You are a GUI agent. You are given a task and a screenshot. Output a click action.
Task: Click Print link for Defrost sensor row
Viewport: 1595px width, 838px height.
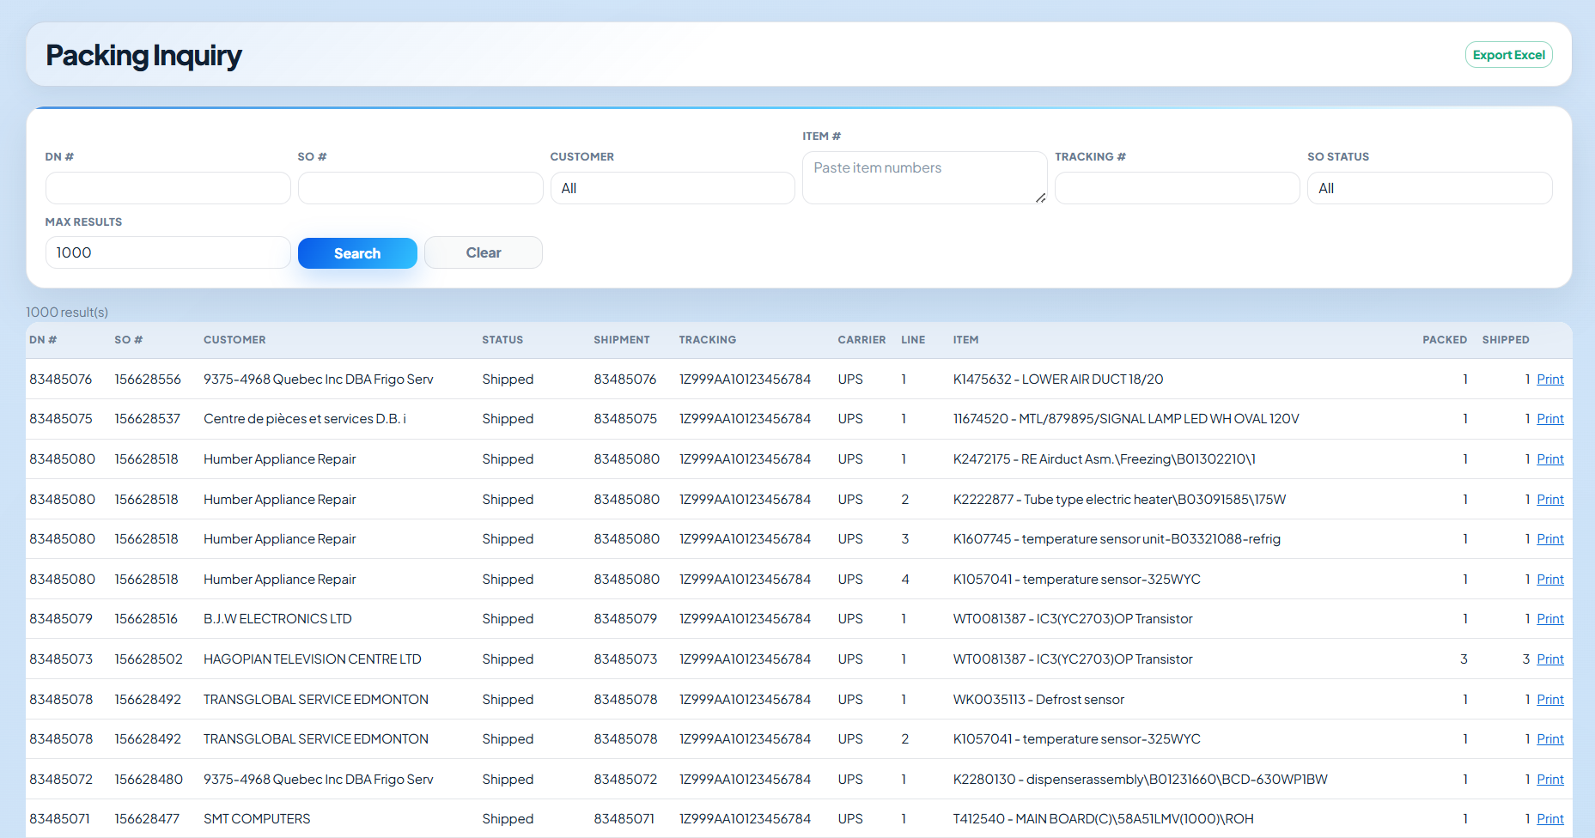click(1549, 700)
